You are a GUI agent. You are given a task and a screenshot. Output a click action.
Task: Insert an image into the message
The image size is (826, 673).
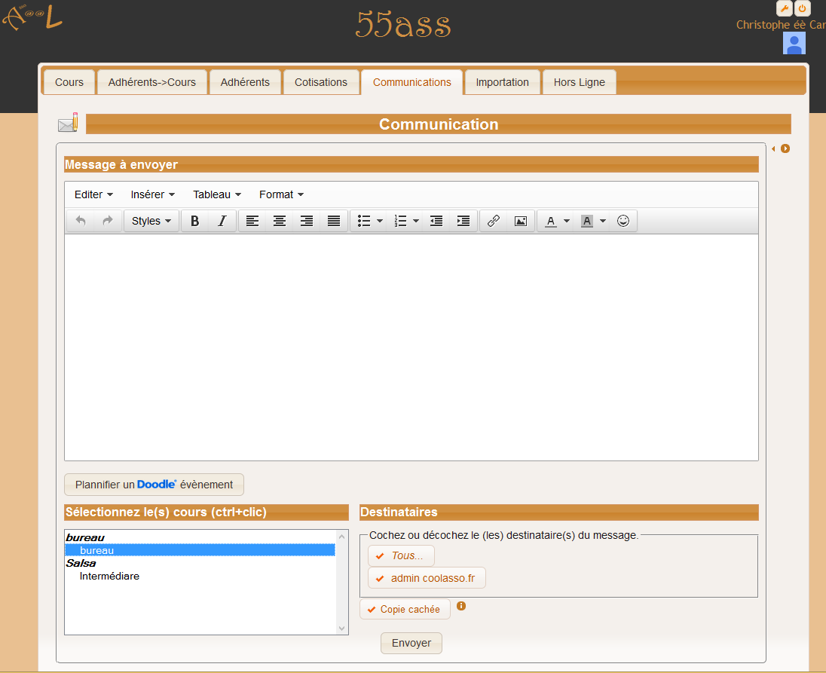click(x=520, y=221)
